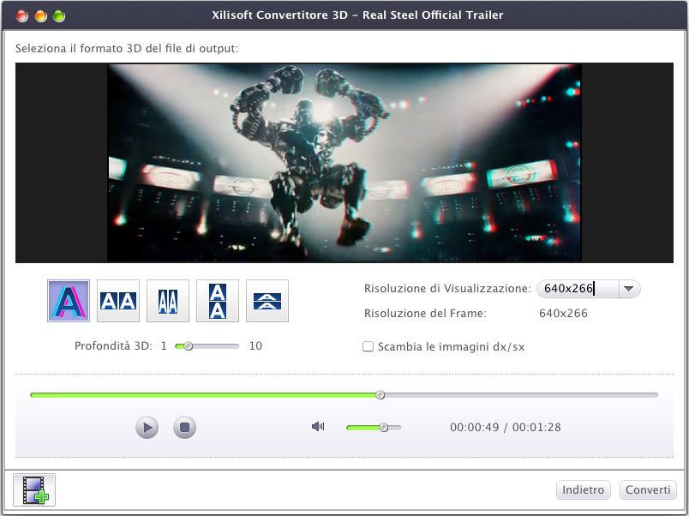Click the Risoluzione del Frame 640x266 value
This screenshot has height=516, width=689.
563,314
